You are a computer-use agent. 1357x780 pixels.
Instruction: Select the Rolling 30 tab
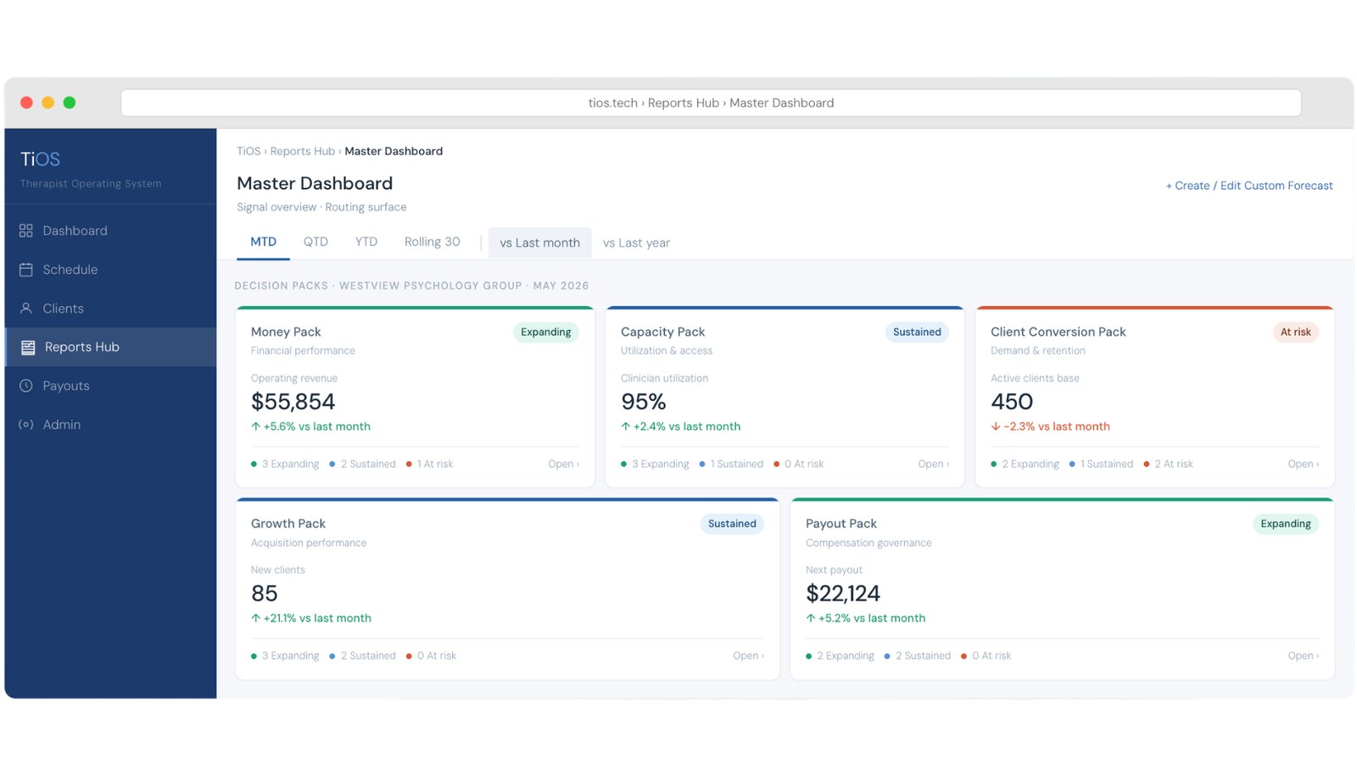pos(433,242)
